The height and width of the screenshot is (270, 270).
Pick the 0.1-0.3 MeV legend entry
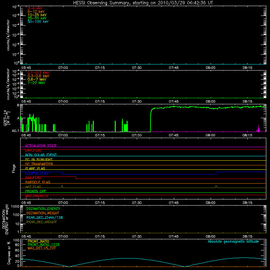[x=38, y=73]
